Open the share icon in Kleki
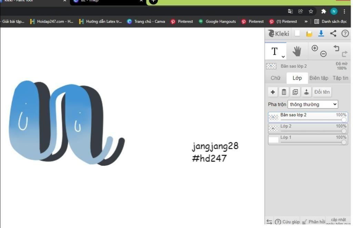The image size is (353, 228). point(333,33)
